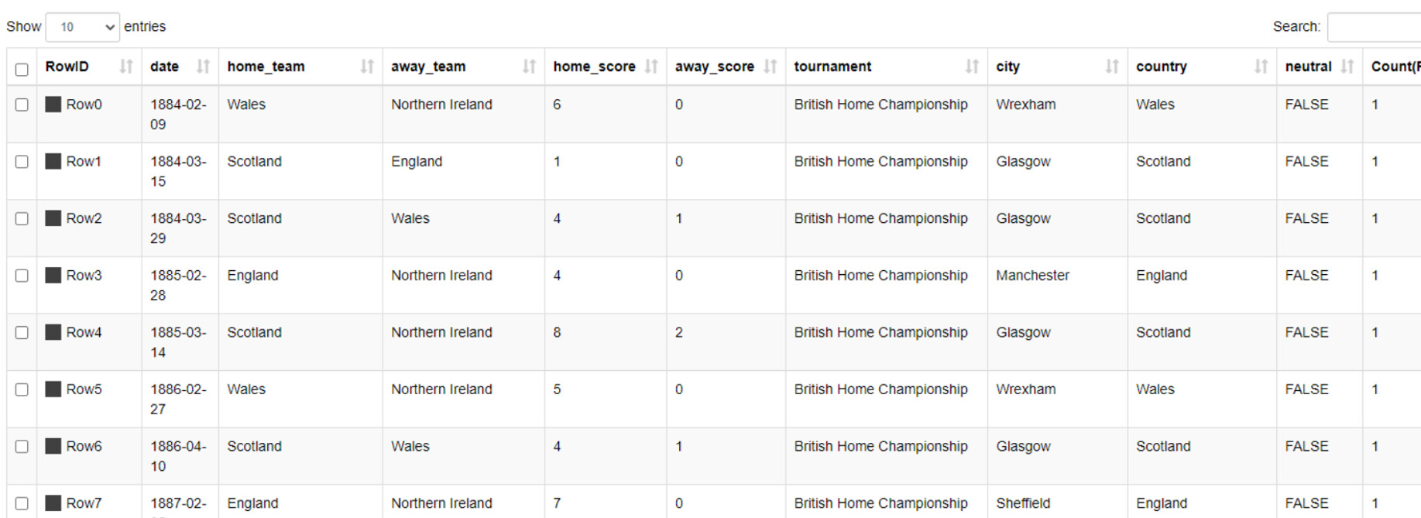Sort table by RowID column icon
Screen dimensions: 1421x518
(x=126, y=67)
